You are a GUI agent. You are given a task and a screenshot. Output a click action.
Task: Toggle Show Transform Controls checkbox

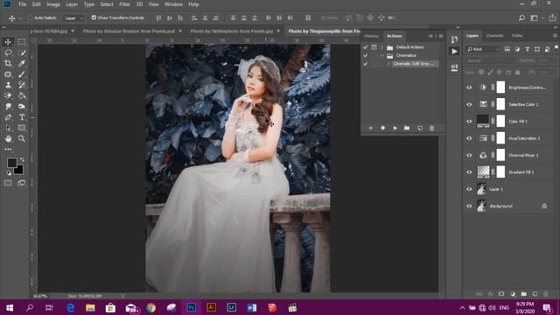pyautogui.click(x=94, y=17)
